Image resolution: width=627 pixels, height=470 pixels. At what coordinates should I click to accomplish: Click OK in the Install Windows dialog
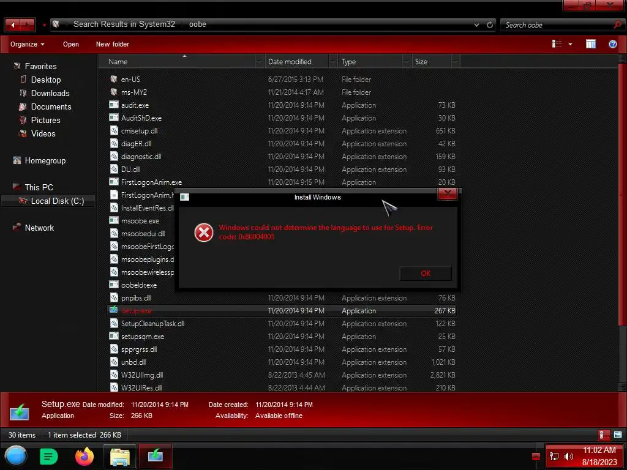pos(426,274)
